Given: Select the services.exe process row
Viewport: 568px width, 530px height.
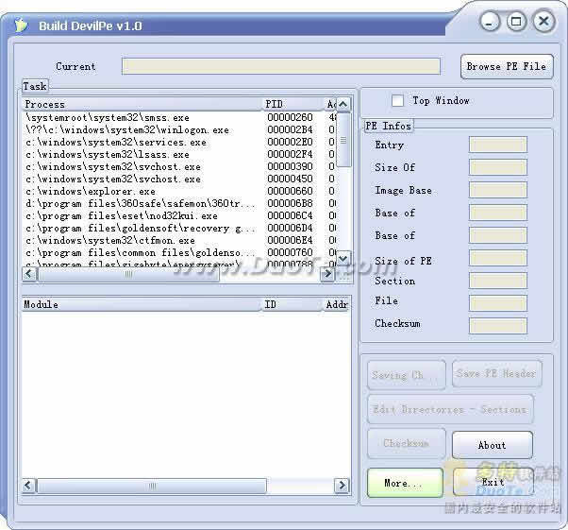Looking at the screenshot, I should click(x=179, y=143).
